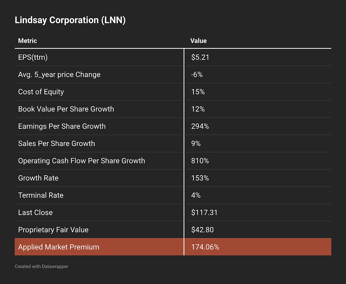Select the 'Metric' column header
Viewport: 346px width, 284px height.
tap(28, 41)
